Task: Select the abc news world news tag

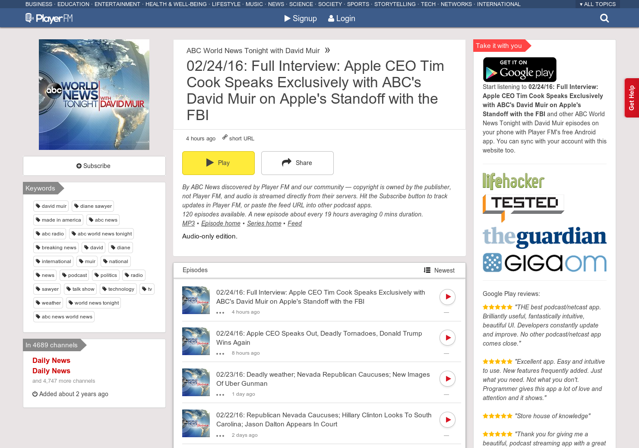Action: point(64,317)
